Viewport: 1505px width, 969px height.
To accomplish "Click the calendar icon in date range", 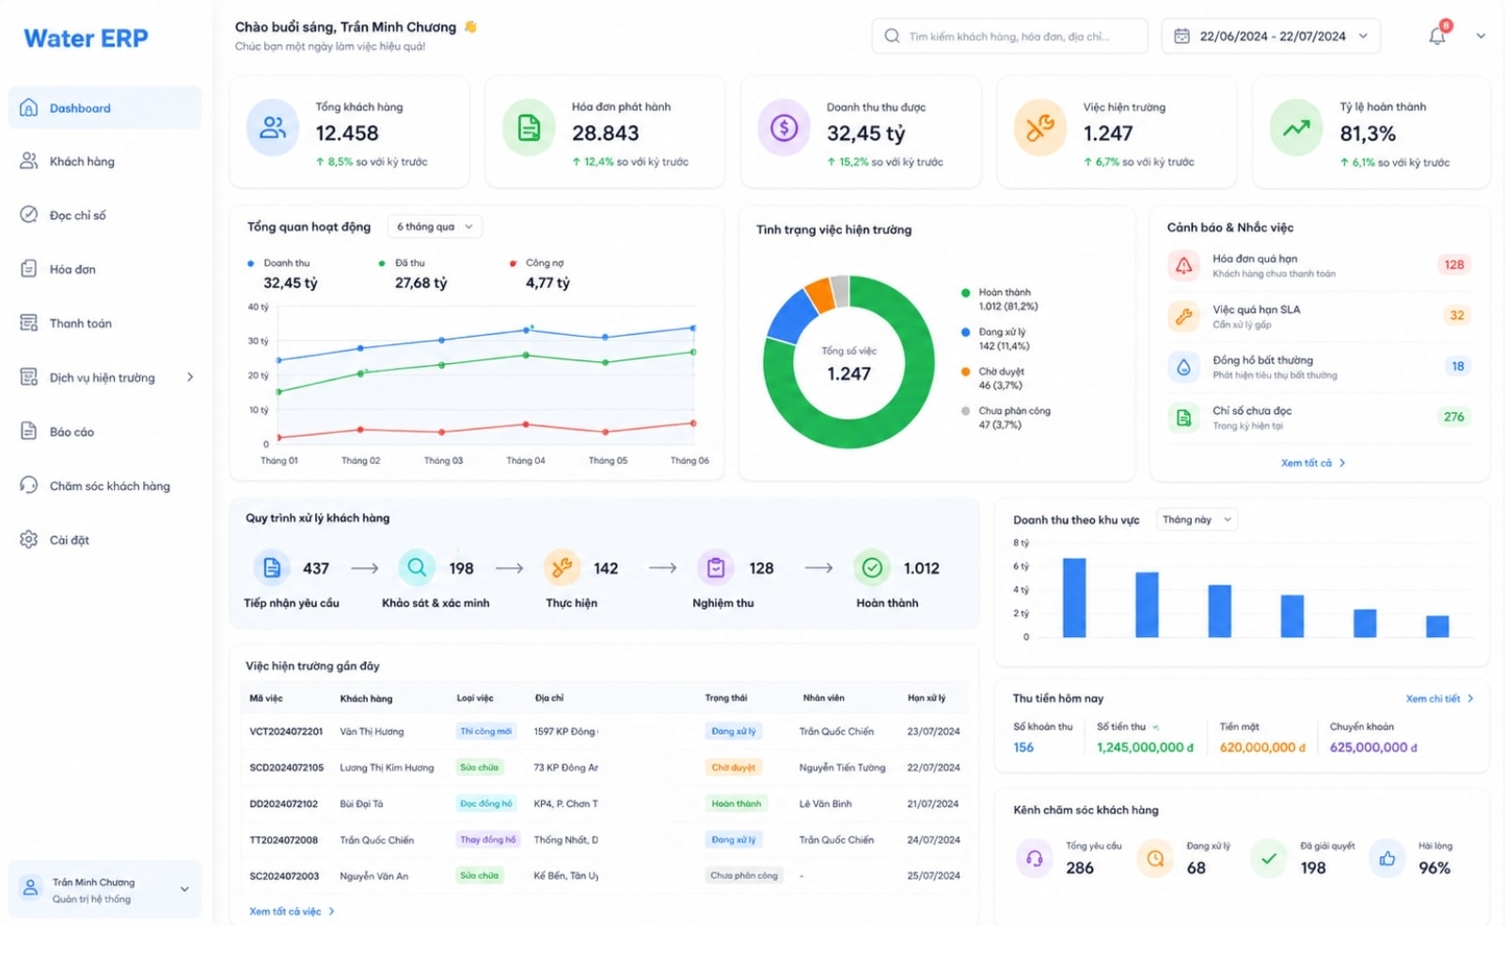I will pyautogui.click(x=1182, y=37).
